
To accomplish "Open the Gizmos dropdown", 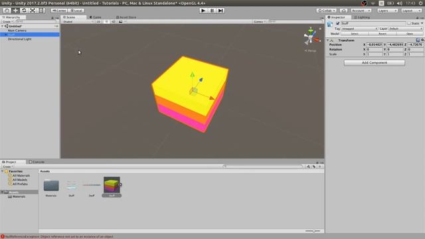I will [x=260, y=22].
